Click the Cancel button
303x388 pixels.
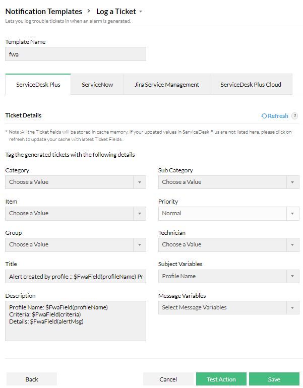pos(168,379)
